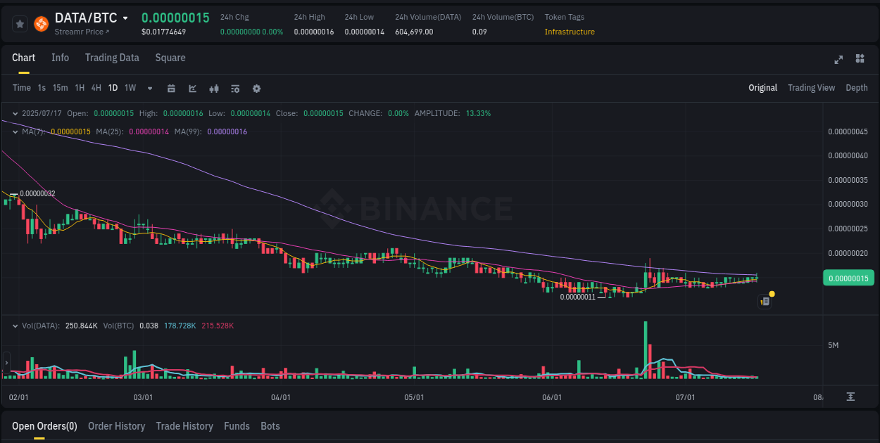Open the technical indicators list icon
This screenshot has width=880, height=443.
(234, 89)
